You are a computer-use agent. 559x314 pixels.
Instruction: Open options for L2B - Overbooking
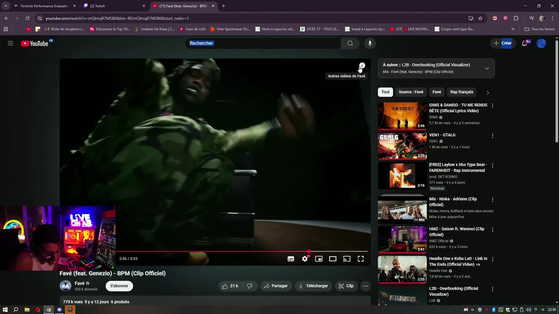(493, 289)
